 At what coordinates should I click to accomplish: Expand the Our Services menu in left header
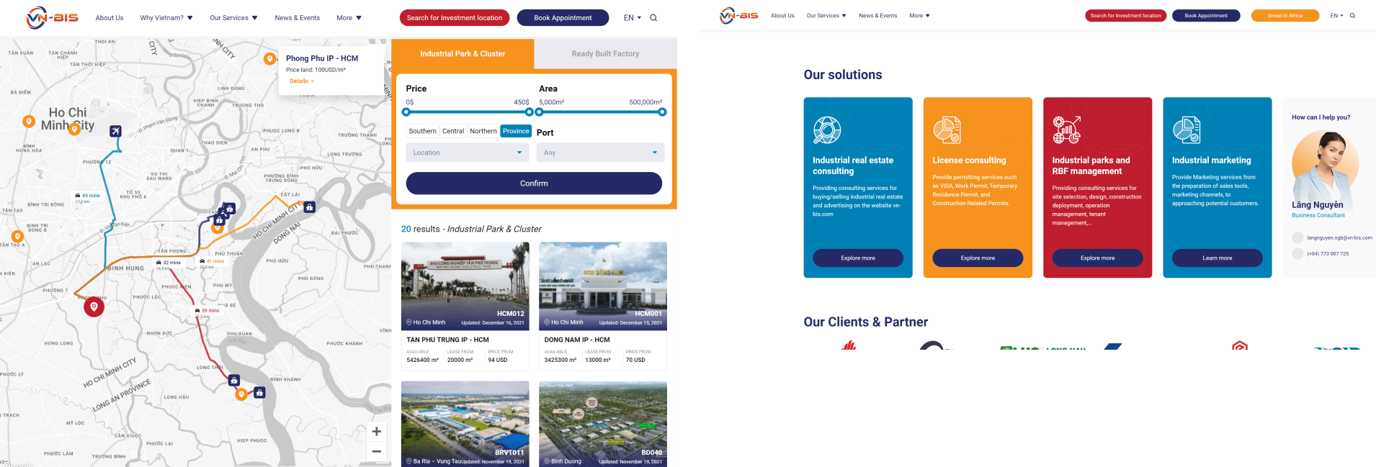click(x=233, y=18)
